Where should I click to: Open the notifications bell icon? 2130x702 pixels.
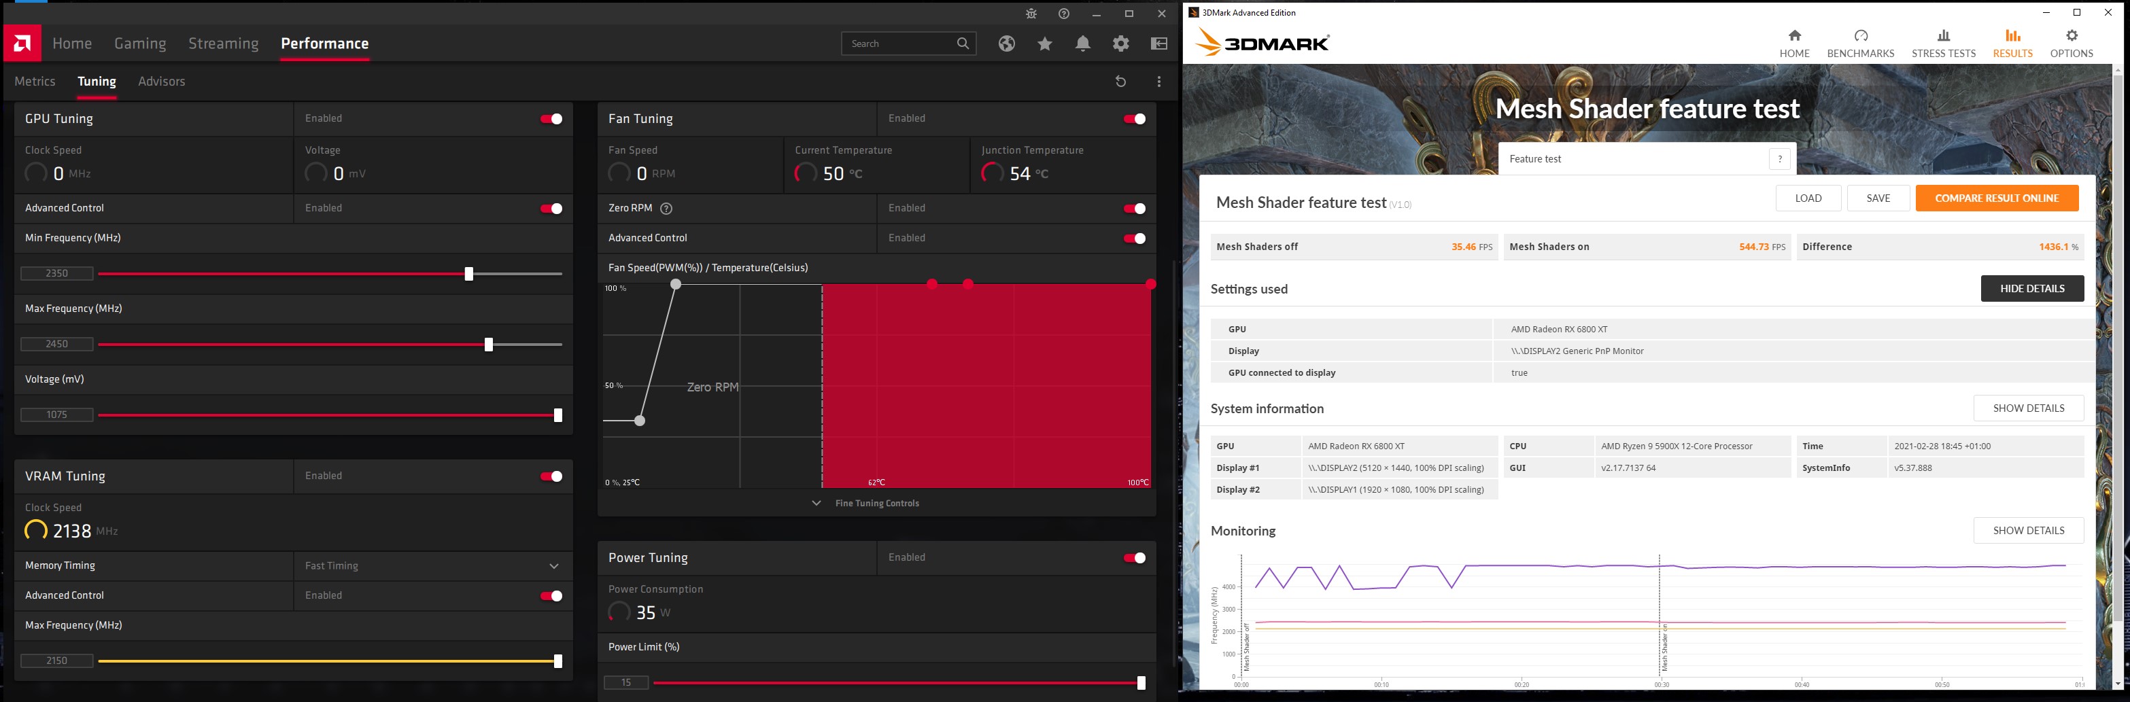point(1083,43)
